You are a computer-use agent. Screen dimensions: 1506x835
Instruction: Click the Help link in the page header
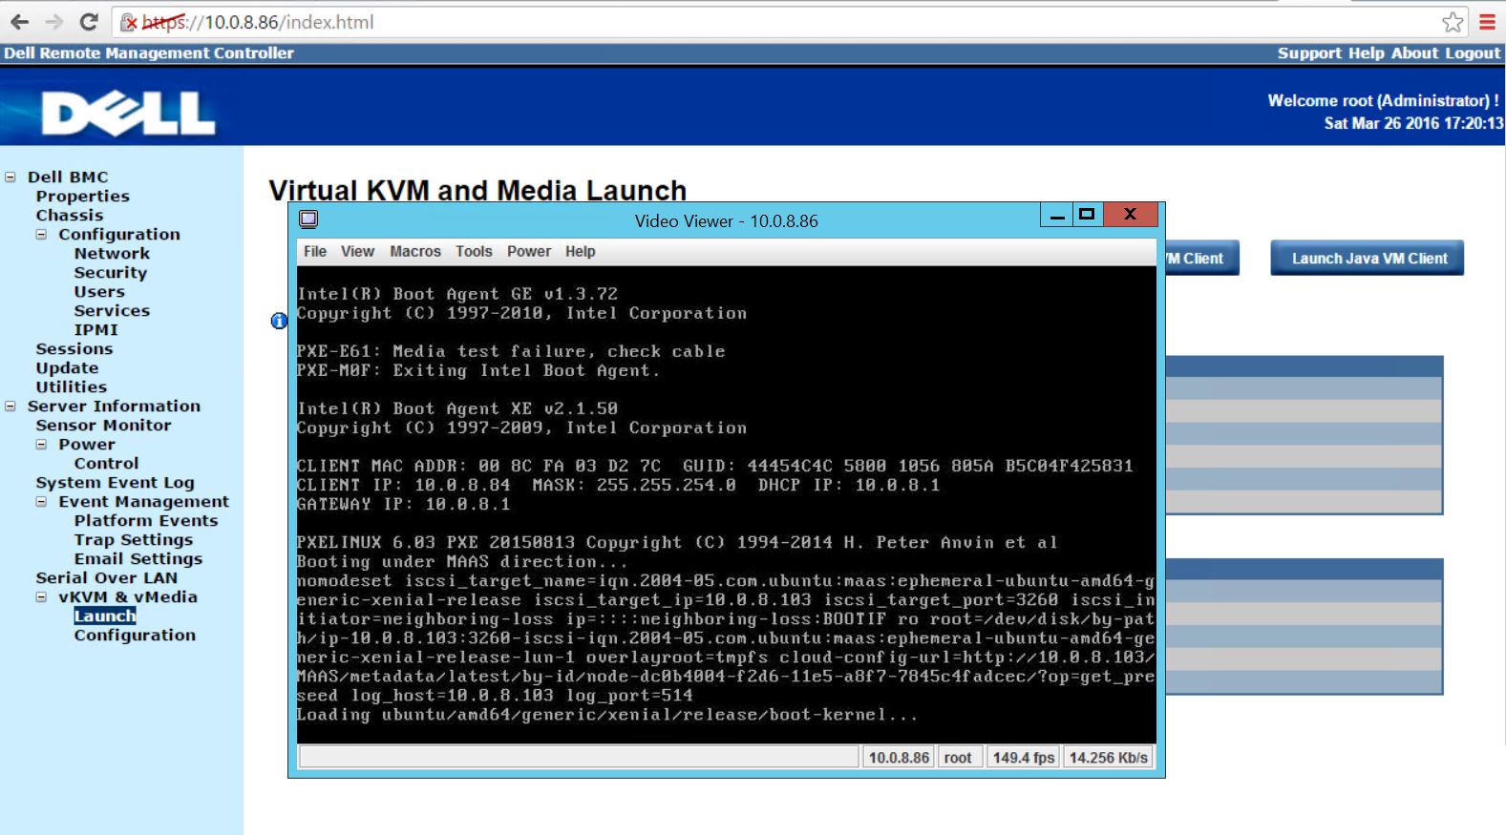(x=1366, y=53)
